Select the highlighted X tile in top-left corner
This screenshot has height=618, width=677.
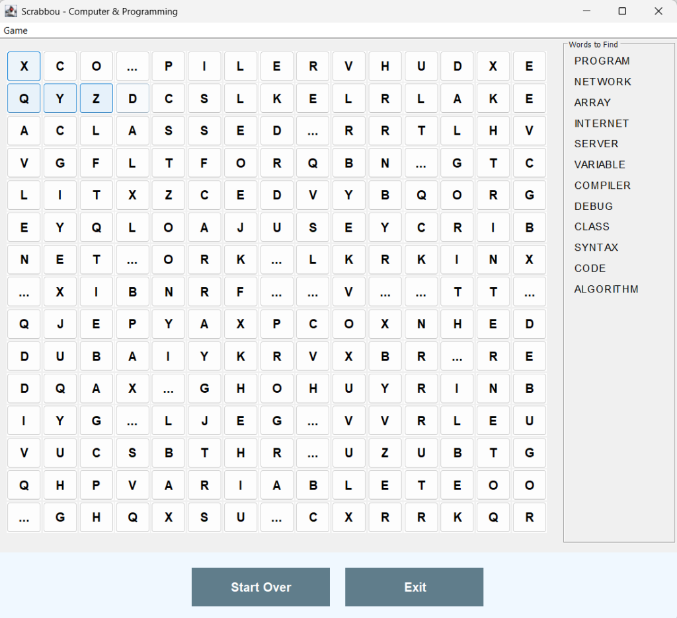[x=24, y=66]
